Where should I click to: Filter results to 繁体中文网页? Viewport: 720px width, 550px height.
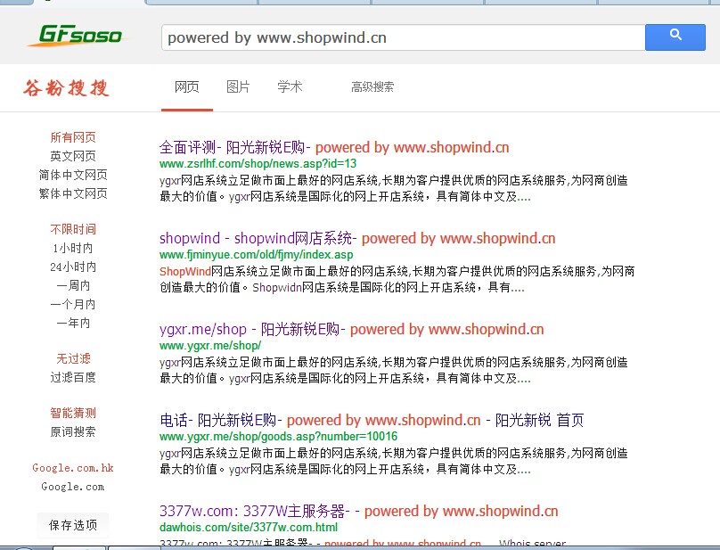point(73,193)
